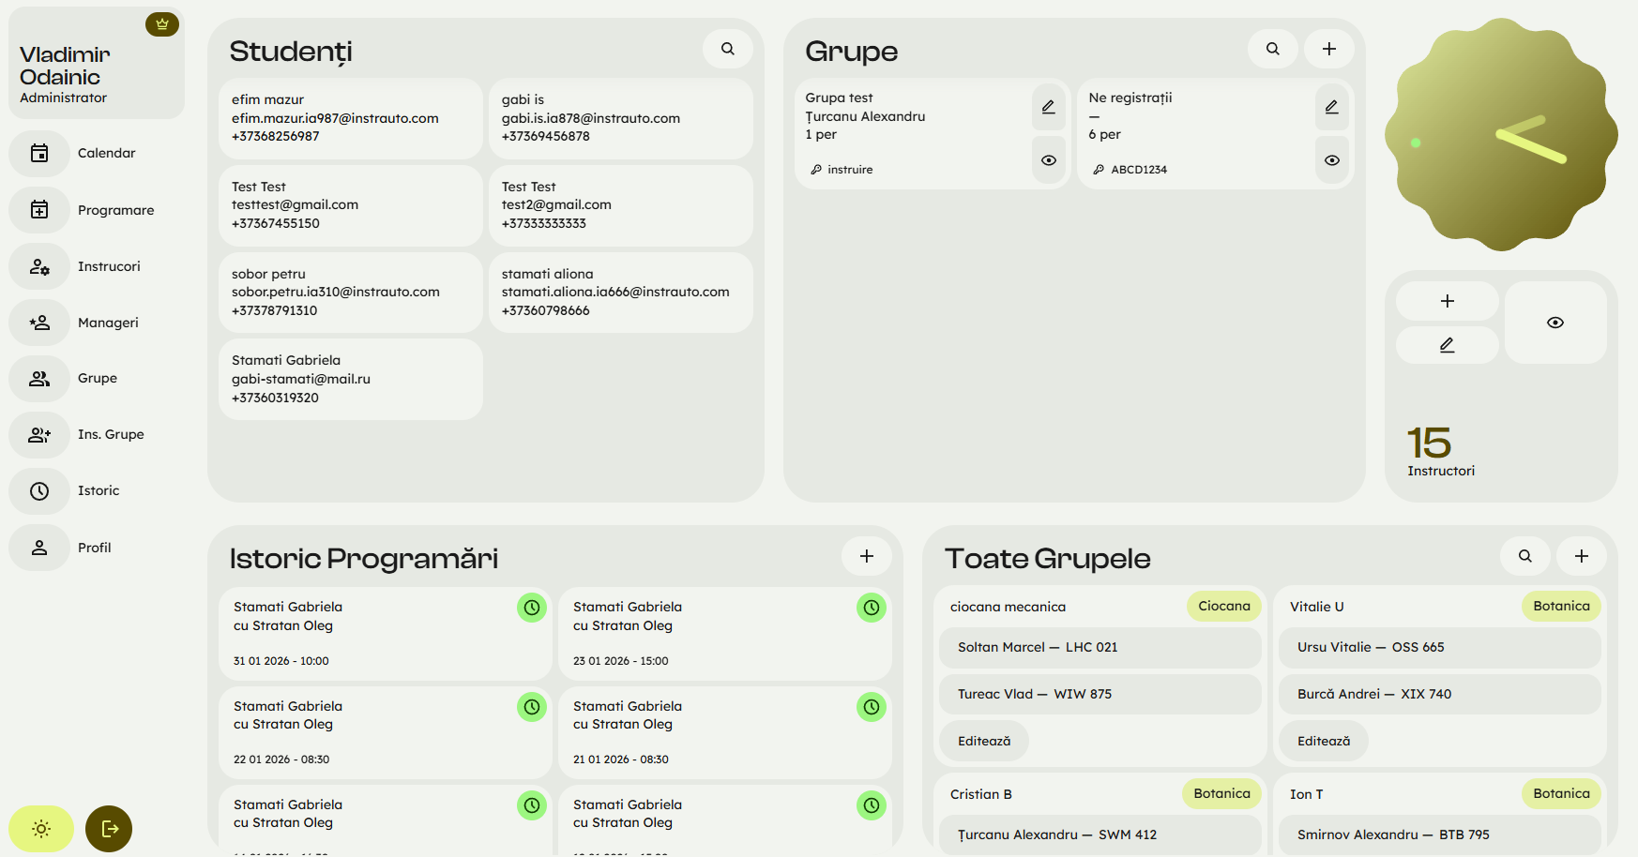The image size is (1638, 857).
Task: Click the logout icon at bottom left
Action: click(x=109, y=829)
